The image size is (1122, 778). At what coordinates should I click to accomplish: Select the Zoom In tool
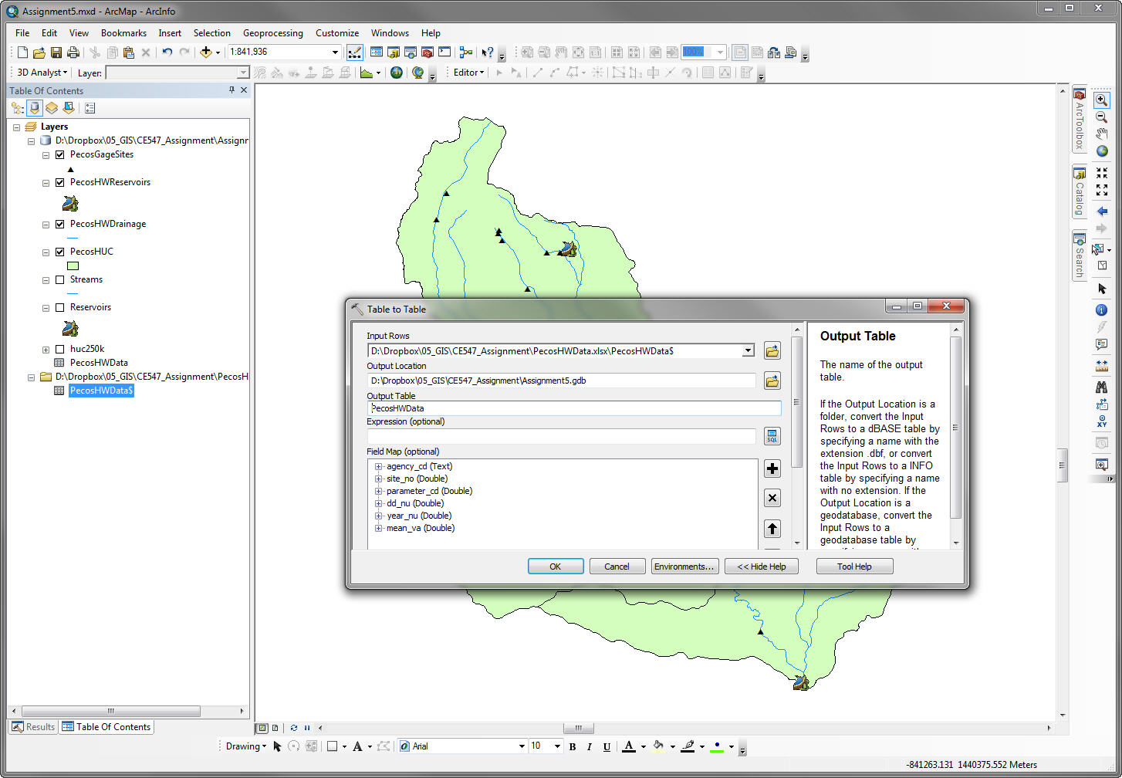tap(1102, 100)
